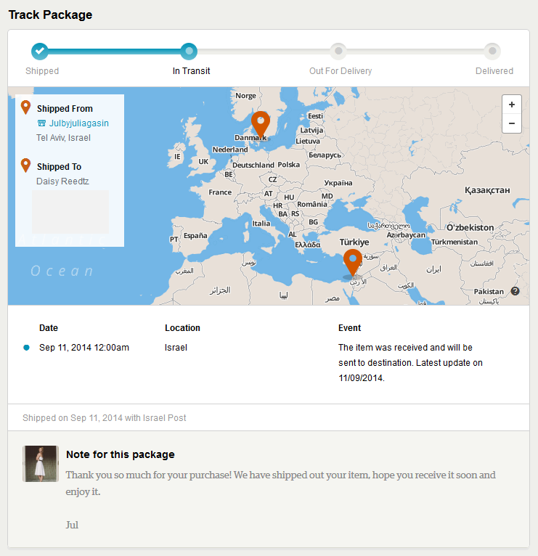Click the Out For Delivery status label
This screenshot has width=538, height=556.
(341, 71)
